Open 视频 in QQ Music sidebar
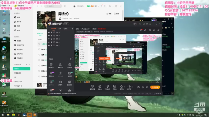This screenshot has width=209, height=117. pos(17,26)
